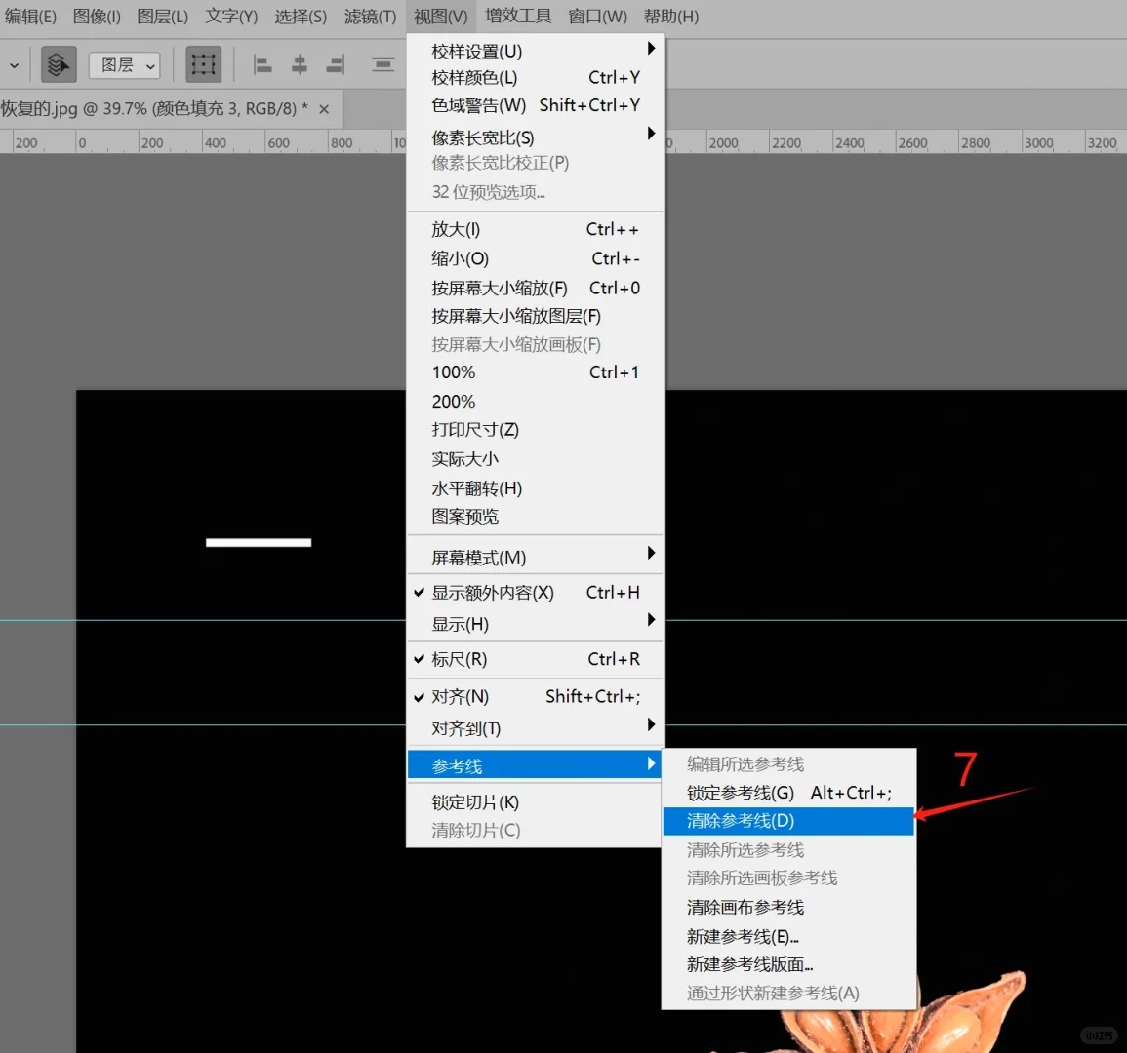Set zoom to 200%
1127x1053 pixels.
[x=536, y=401]
